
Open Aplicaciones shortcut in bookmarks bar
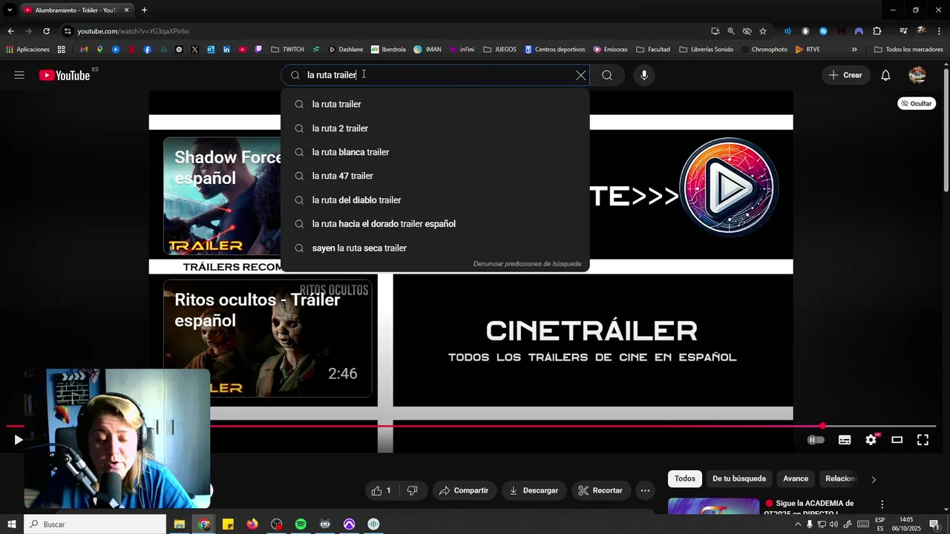27,50
